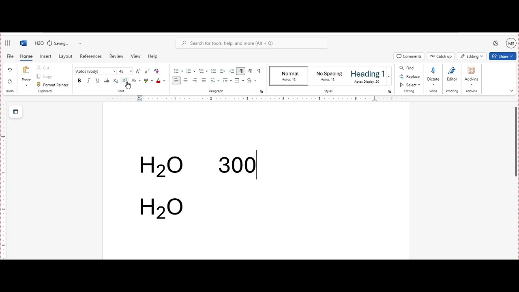Viewport: 519px width, 292px height.
Task: Open the font size dropdown
Action: click(131, 71)
